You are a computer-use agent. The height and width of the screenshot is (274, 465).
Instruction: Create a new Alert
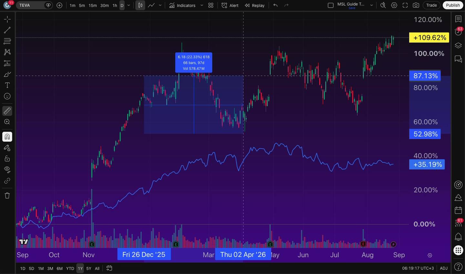click(230, 5)
